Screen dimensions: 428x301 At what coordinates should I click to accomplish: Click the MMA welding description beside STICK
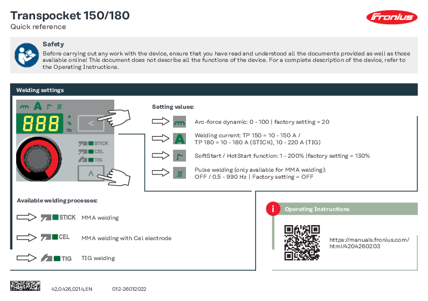(x=100, y=218)
